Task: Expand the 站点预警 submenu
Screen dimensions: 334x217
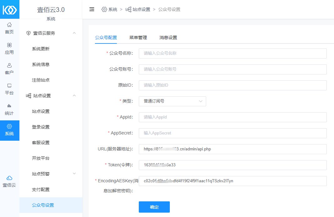Action: [x=74, y=174]
